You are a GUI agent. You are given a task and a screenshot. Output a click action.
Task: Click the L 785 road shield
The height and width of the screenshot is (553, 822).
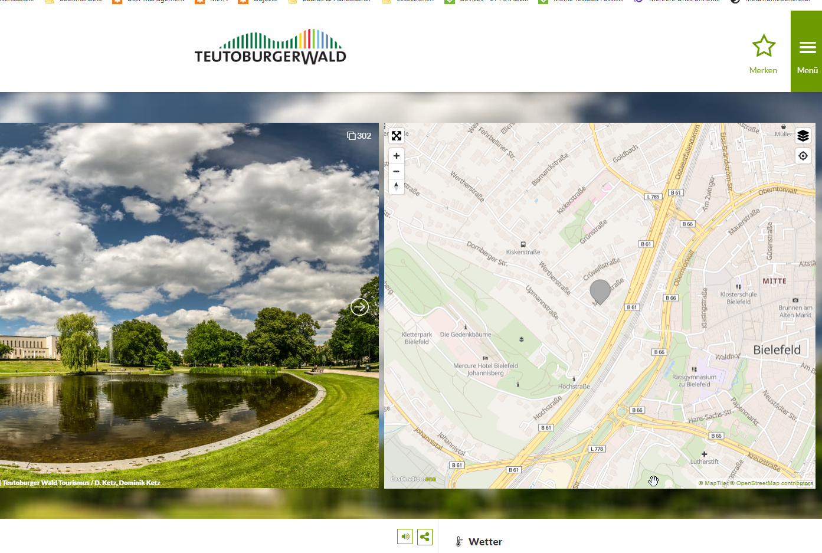tap(653, 197)
